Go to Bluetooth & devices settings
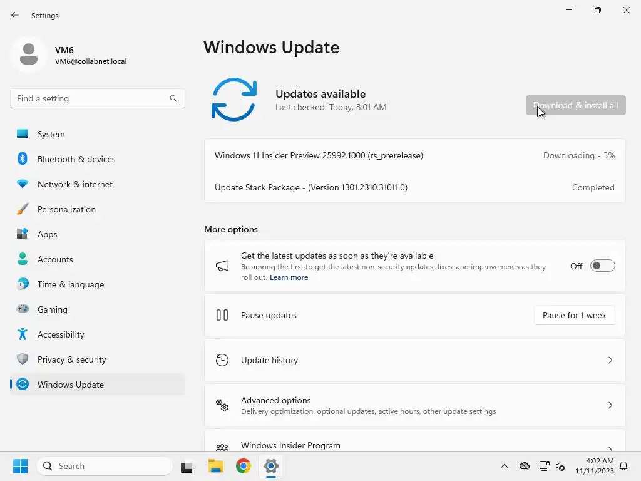 pos(98,158)
